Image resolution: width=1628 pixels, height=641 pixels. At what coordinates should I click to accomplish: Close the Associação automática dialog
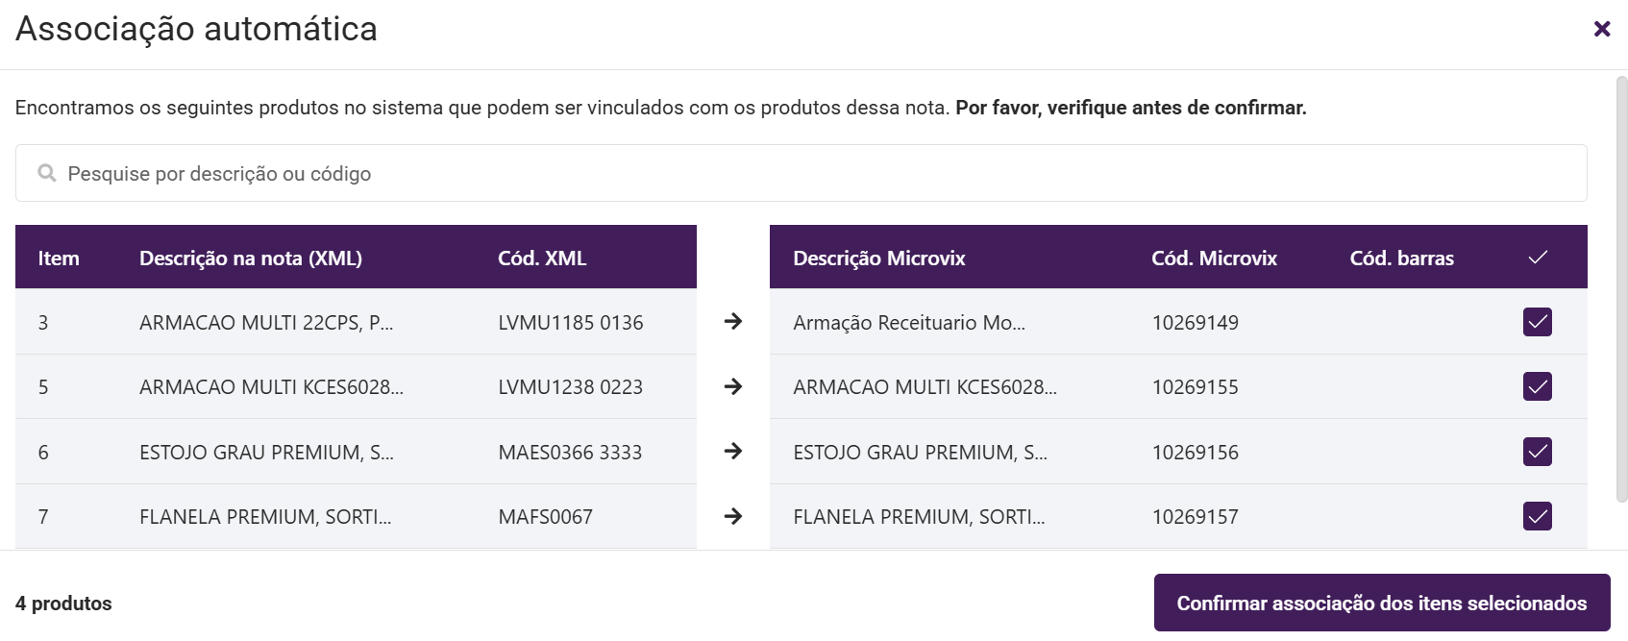point(1602,29)
